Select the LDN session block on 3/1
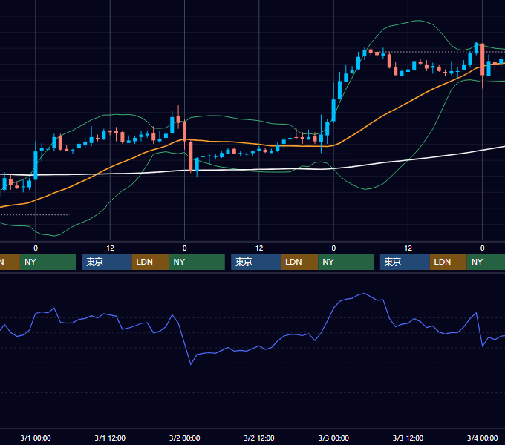Image resolution: width=505 pixels, height=445 pixels. [151, 262]
